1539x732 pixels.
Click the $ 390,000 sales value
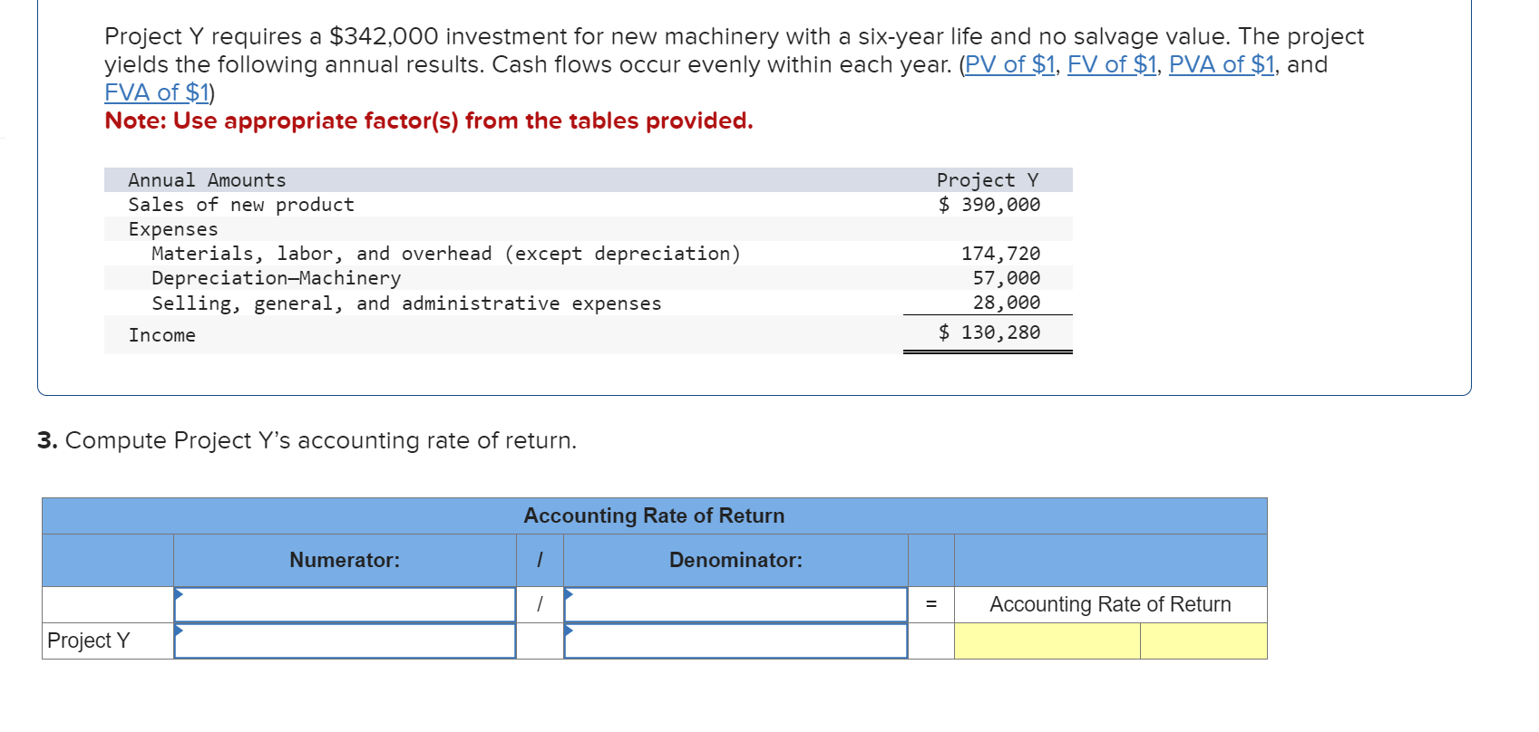coord(989,205)
